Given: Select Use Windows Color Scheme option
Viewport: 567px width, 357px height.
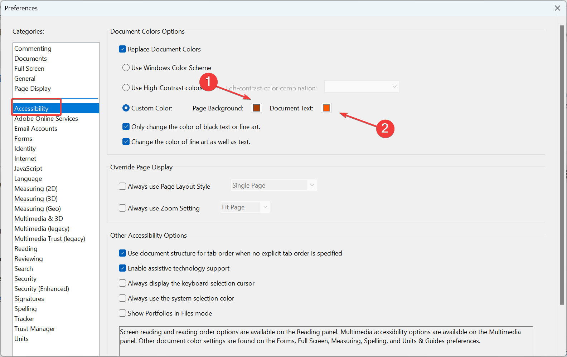Looking at the screenshot, I should [126, 68].
